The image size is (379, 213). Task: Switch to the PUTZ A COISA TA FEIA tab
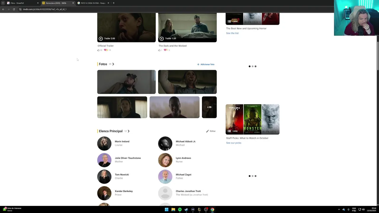point(93,3)
